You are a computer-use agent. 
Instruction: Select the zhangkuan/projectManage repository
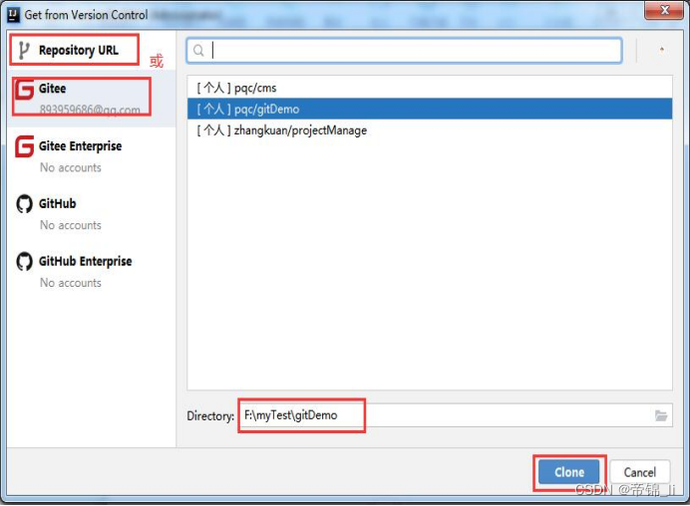(x=430, y=130)
